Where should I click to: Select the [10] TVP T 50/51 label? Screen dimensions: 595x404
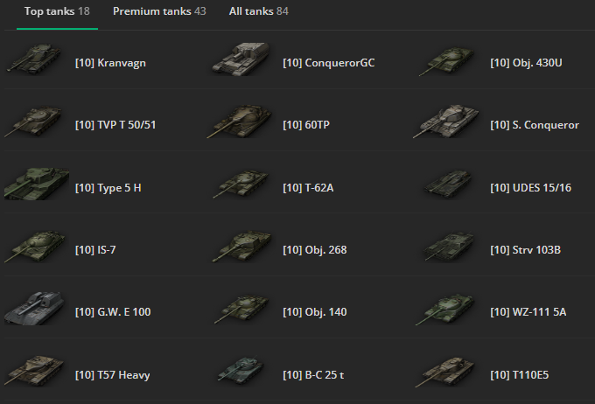click(x=115, y=125)
